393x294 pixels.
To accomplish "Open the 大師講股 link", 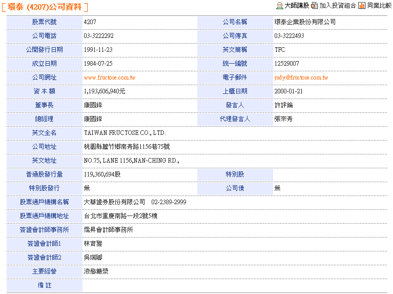I will point(297,6).
